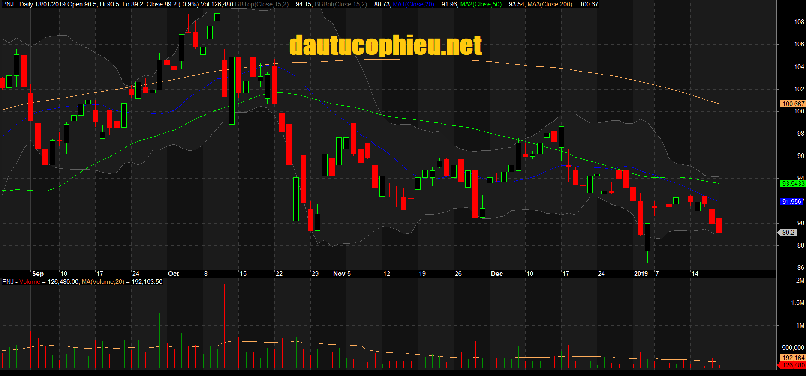Click the 192,164 volume average tag
Viewport: 806px width, 376px height.
pos(793,358)
